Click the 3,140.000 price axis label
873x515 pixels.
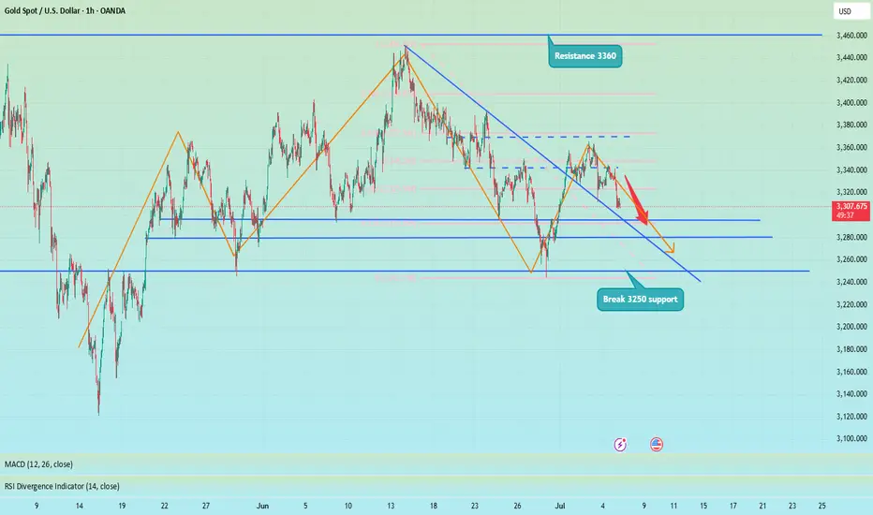coord(851,394)
